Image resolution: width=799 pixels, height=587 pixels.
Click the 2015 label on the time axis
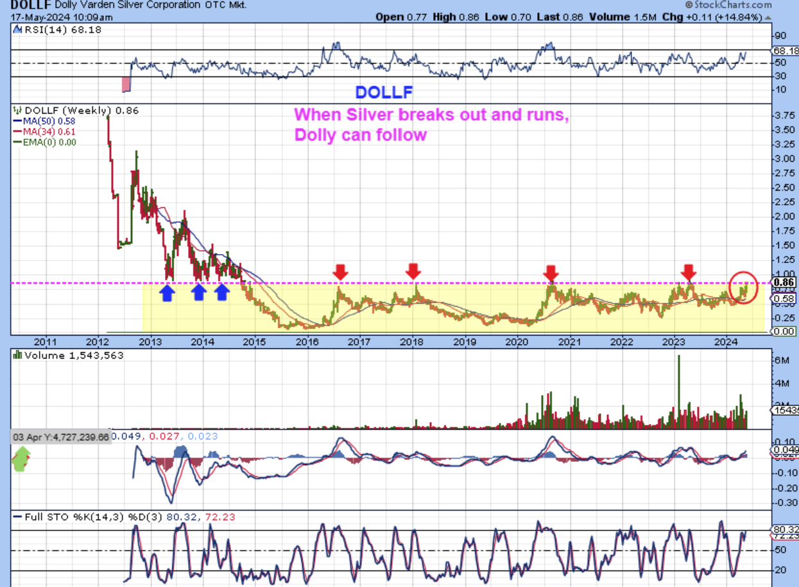255,341
